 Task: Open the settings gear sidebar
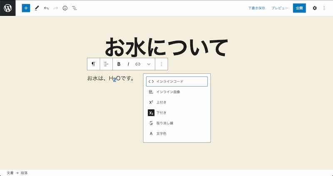[x=315, y=8]
